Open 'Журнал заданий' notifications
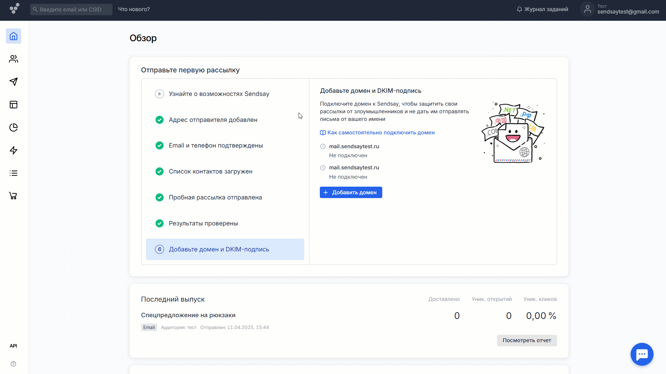Viewport: 666px width, 374px height. coord(543,9)
